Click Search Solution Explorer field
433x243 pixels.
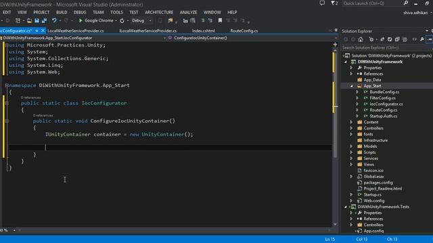tap(386, 48)
